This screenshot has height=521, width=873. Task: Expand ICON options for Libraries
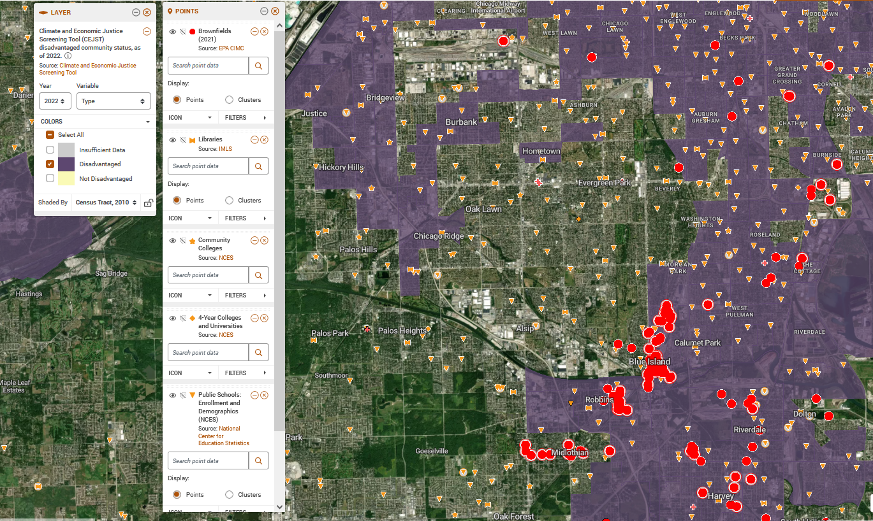point(190,218)
